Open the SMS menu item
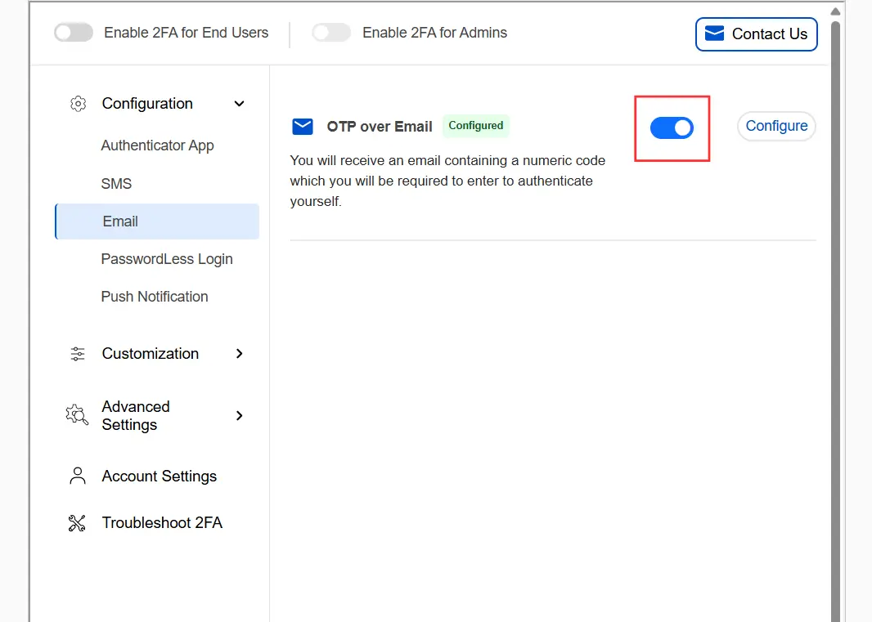This screenshot has height=622, width=872. tap(116, 183)
